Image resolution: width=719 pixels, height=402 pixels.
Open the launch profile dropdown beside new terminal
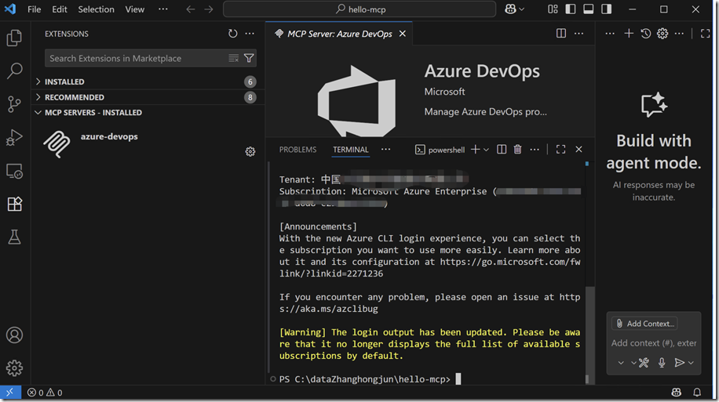point(487,149)
